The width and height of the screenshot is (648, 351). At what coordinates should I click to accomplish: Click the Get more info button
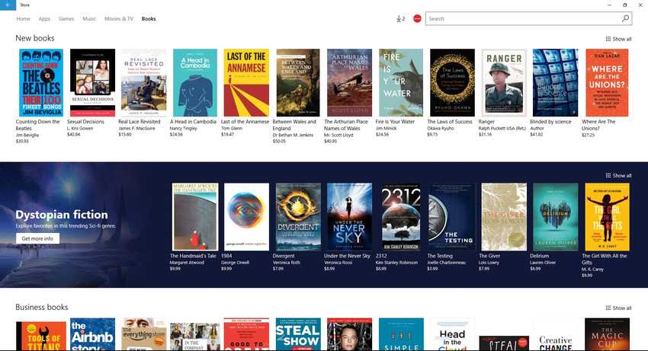point(37,238)
